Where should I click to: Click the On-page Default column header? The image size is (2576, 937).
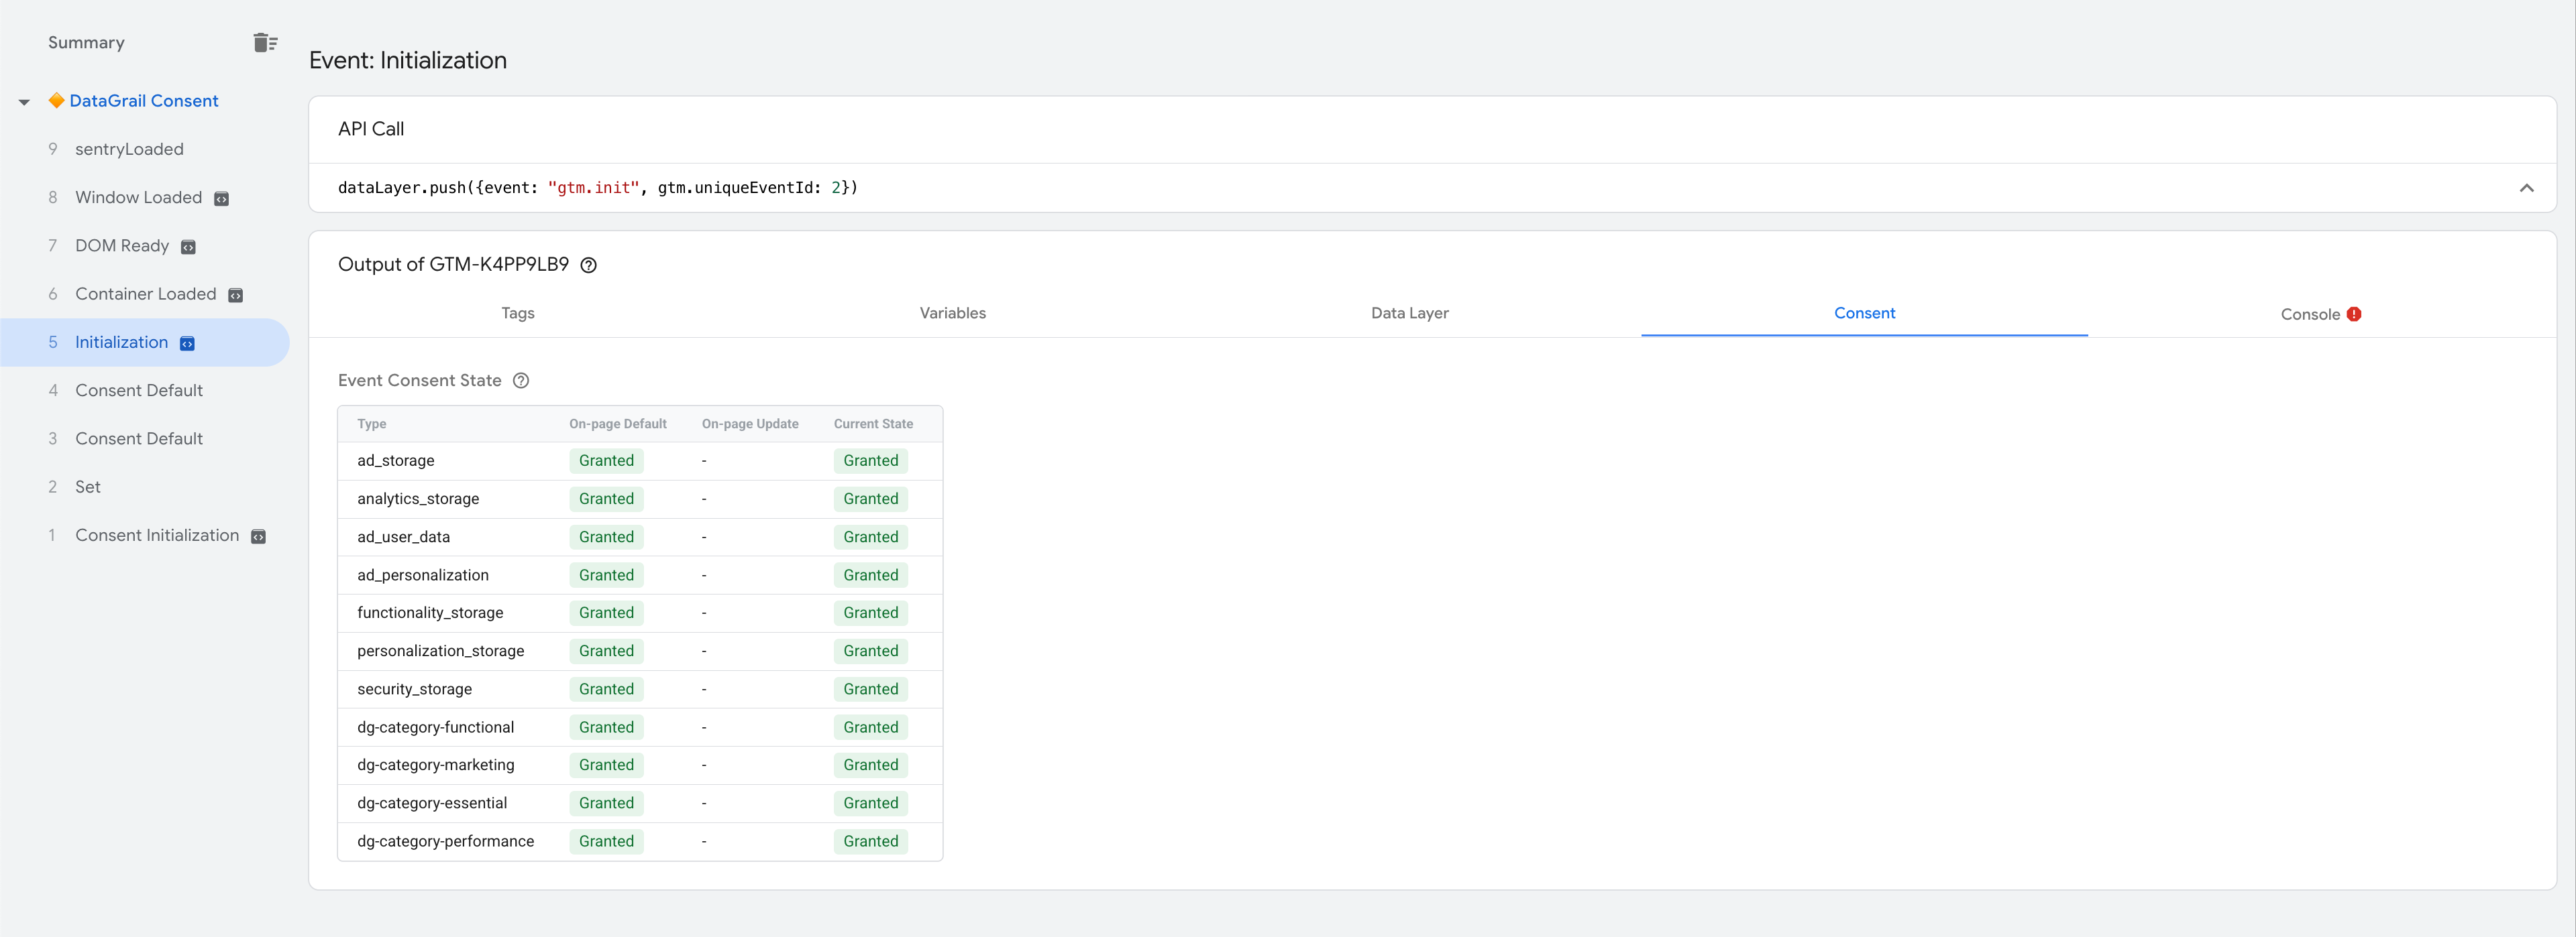(618, 424)
